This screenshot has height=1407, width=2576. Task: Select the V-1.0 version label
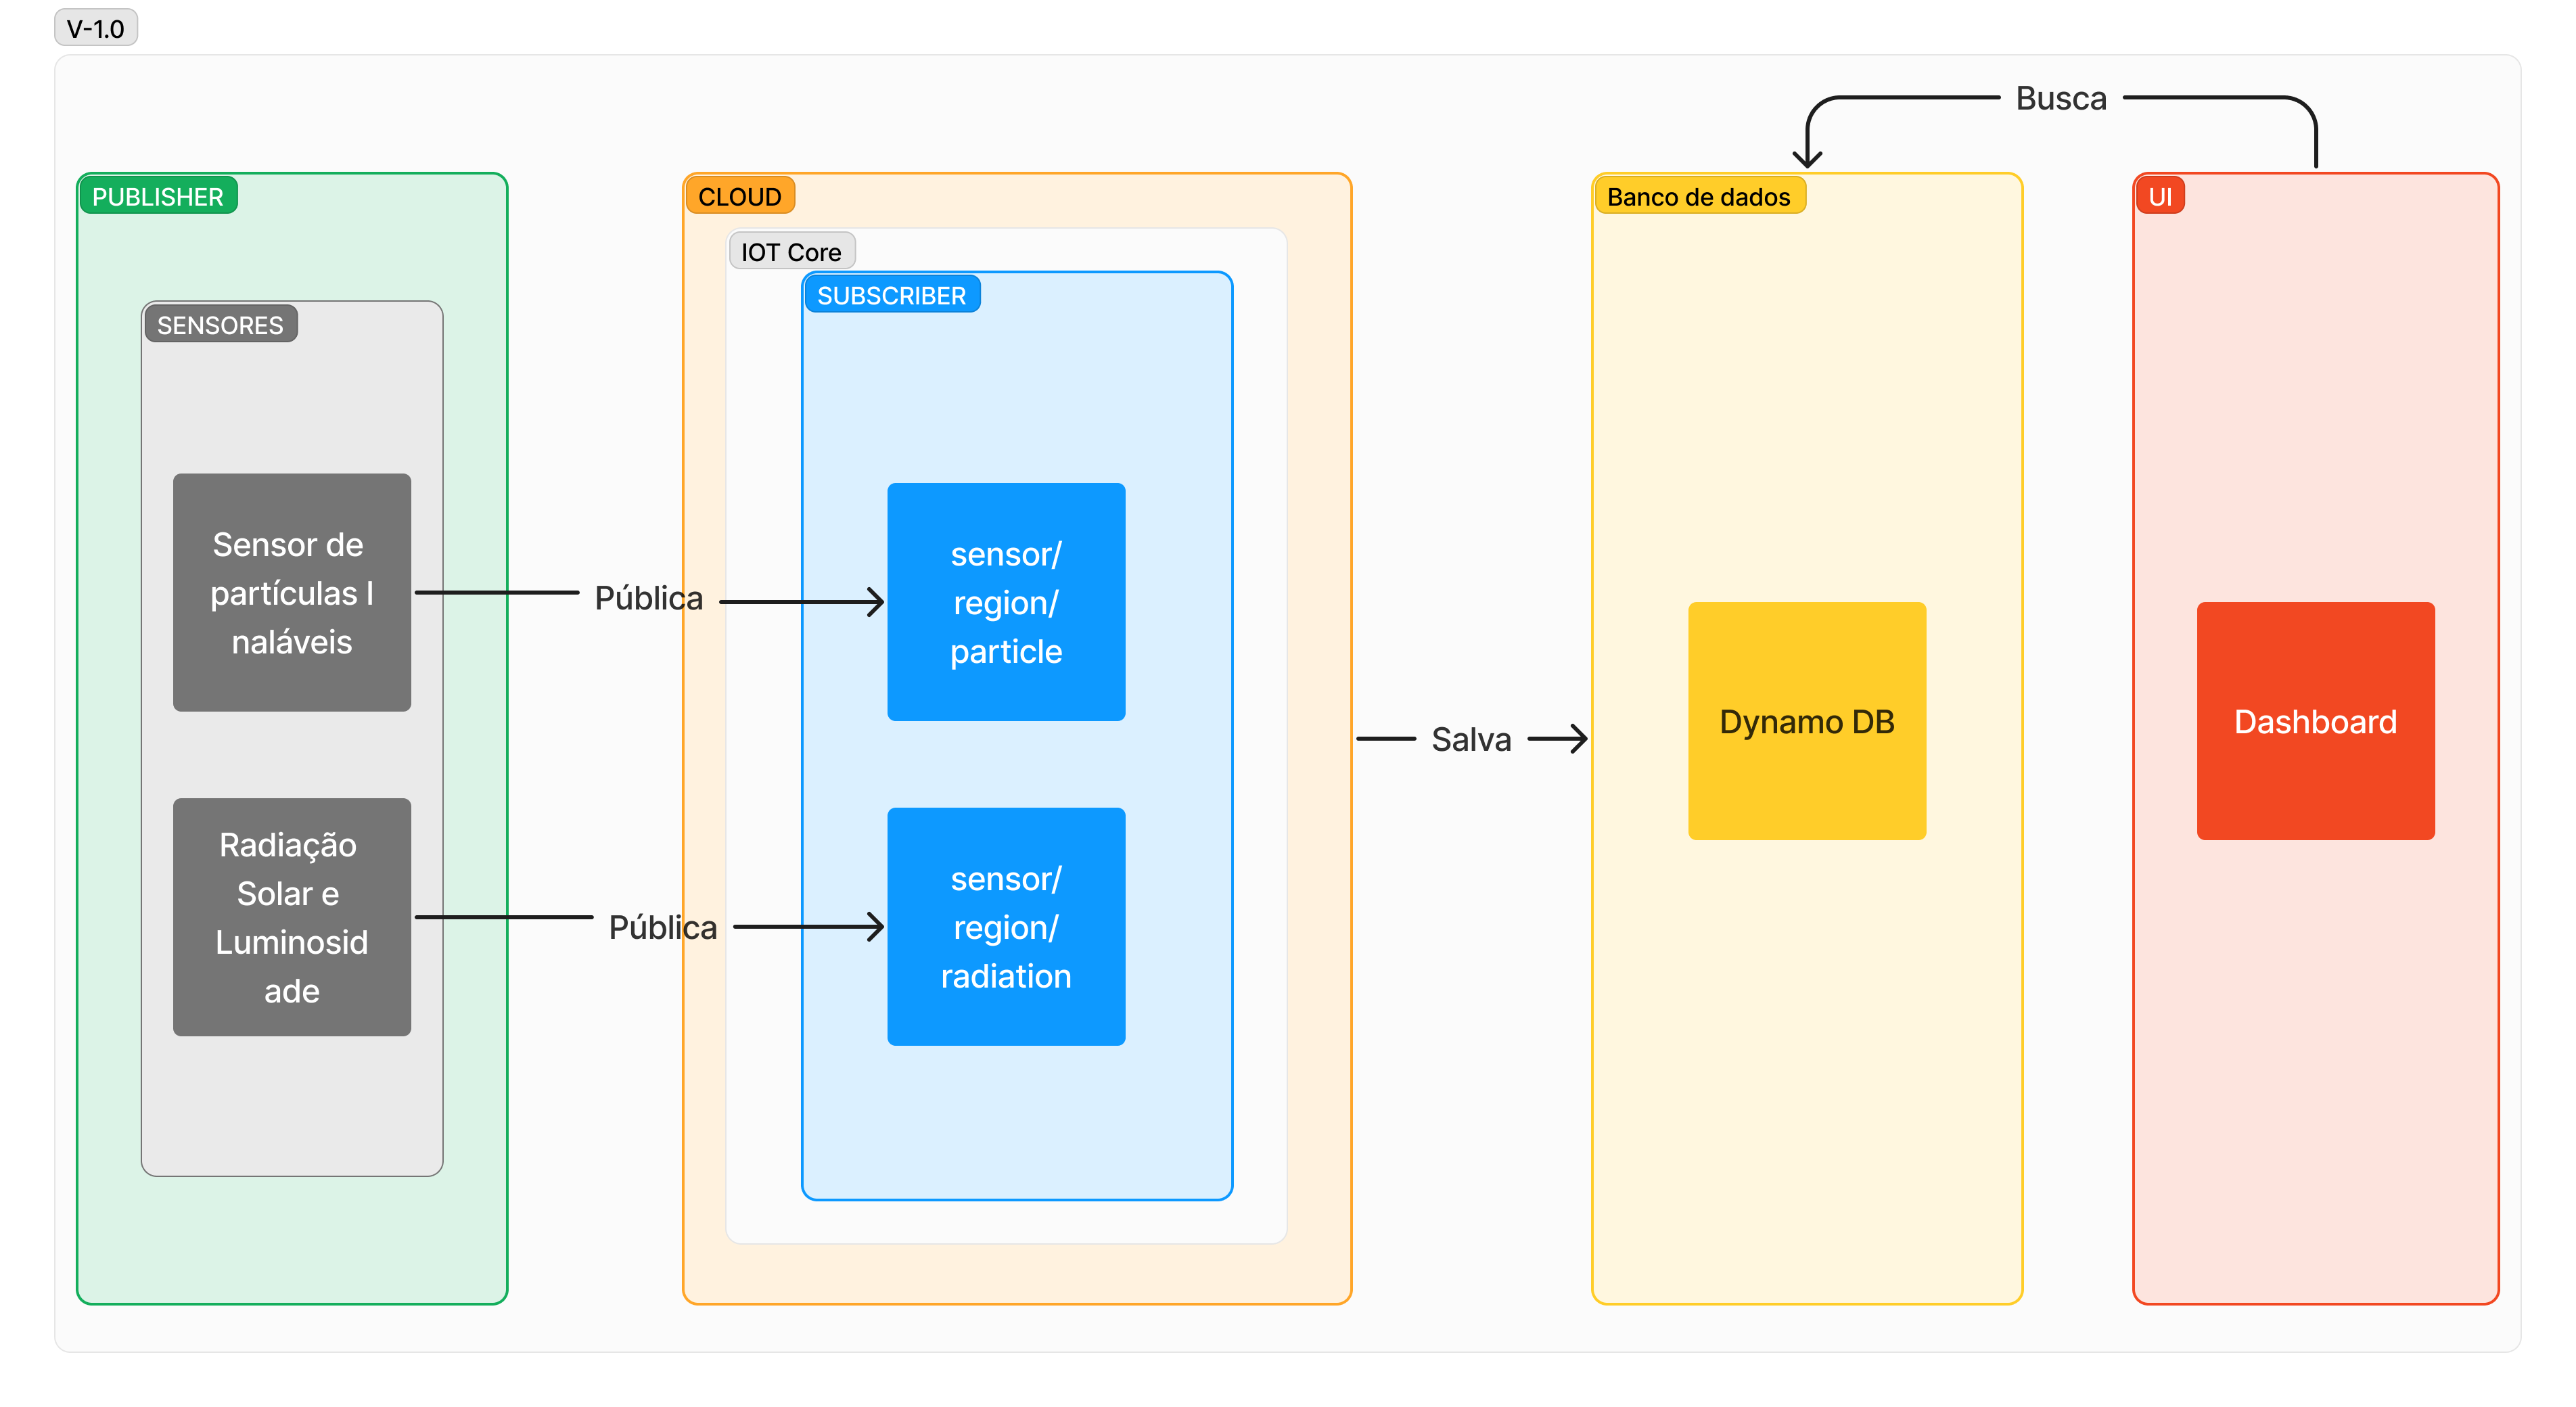click(95, 28)
